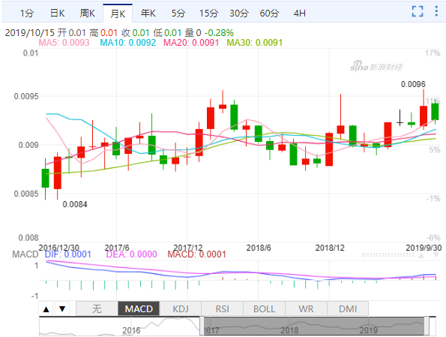Select the 1分 one-minute chart tab
This screenshot has width=446, height=337.
pos(27,13)
